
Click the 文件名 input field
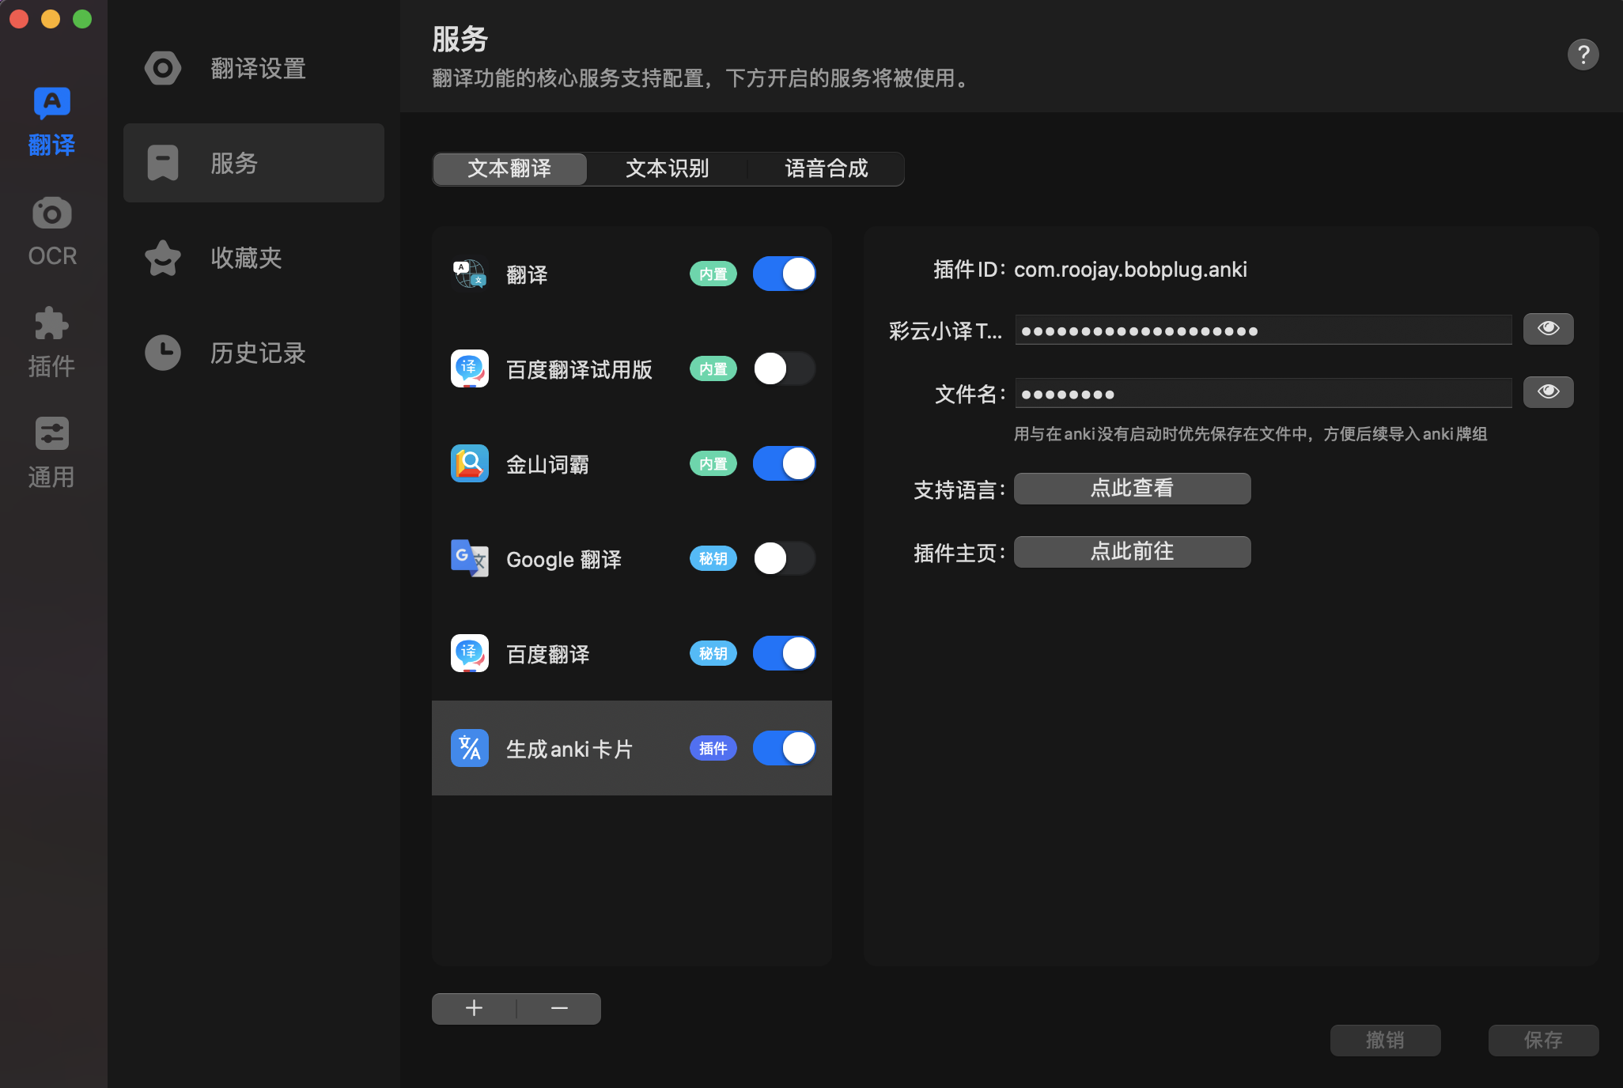(x=1261, y=392)
